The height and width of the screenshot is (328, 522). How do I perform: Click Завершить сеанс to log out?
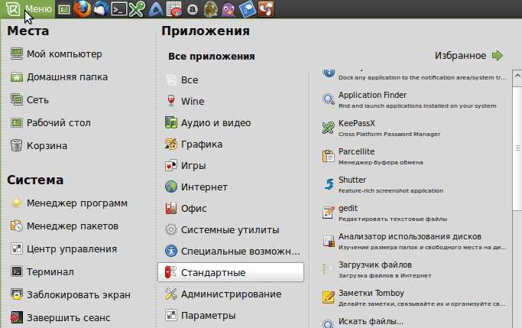click(68, 317)
